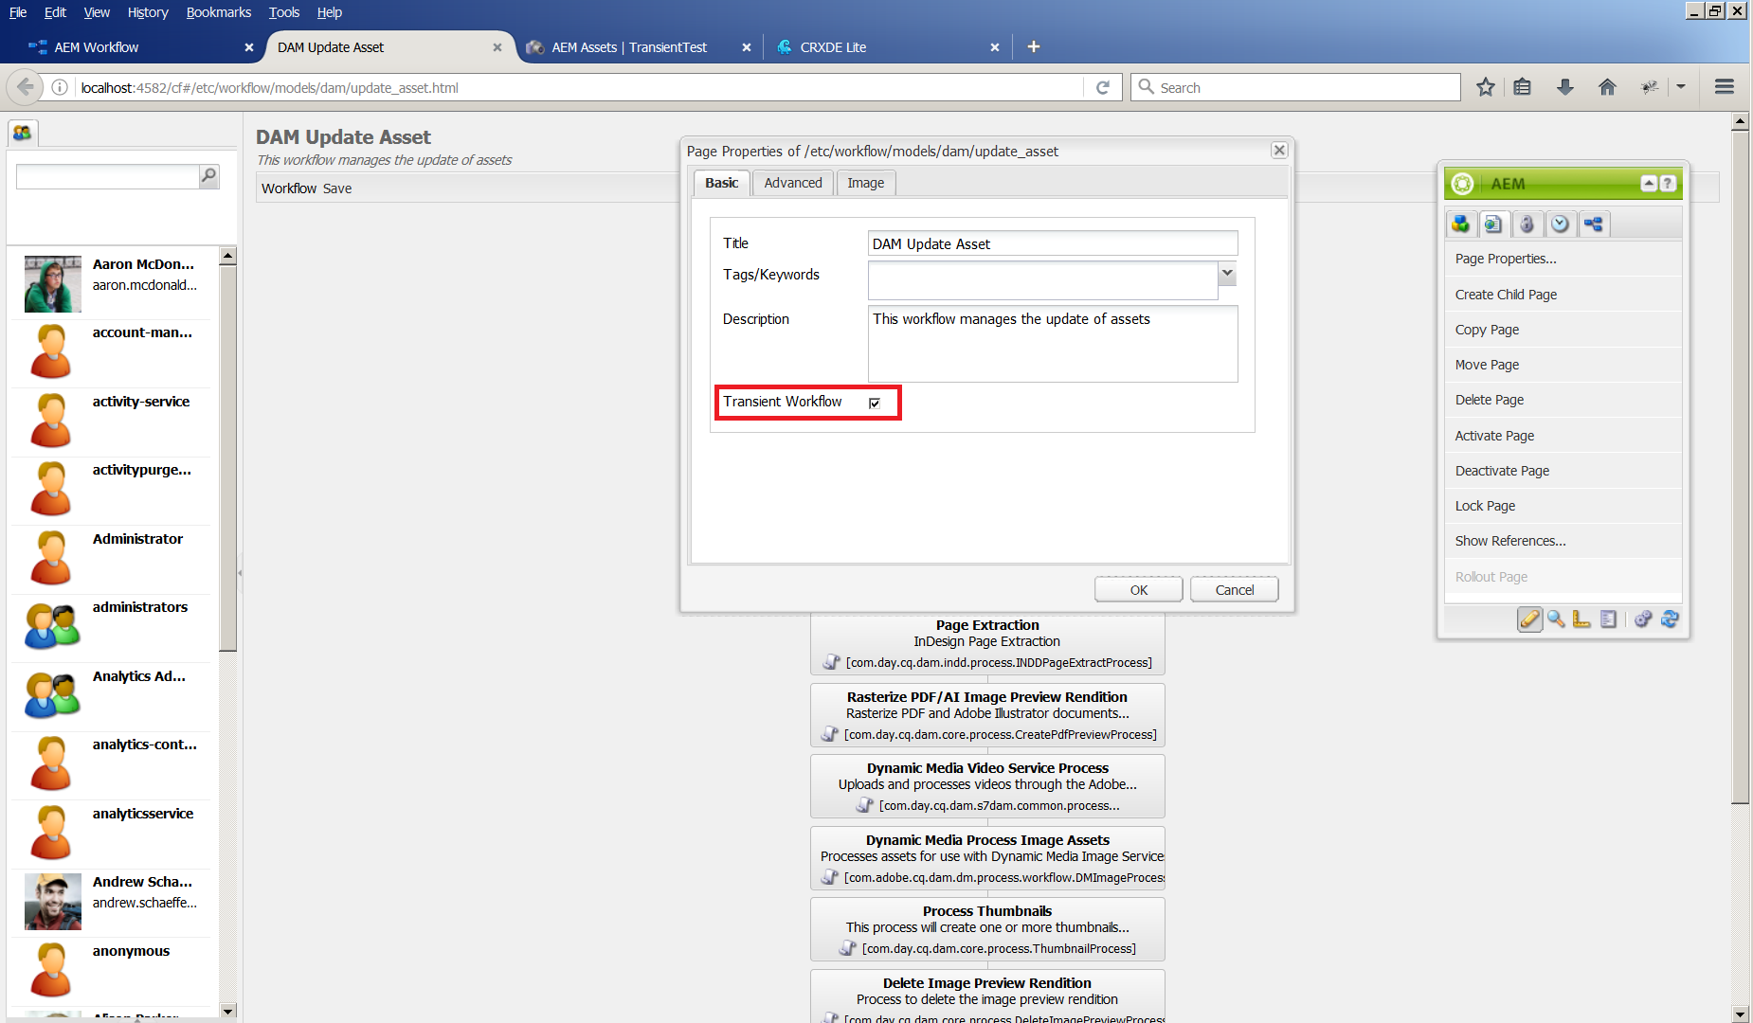Screen dimensions: 1753x1023
Task: Switch to the Advanced tab
Action: coord(793,183)
